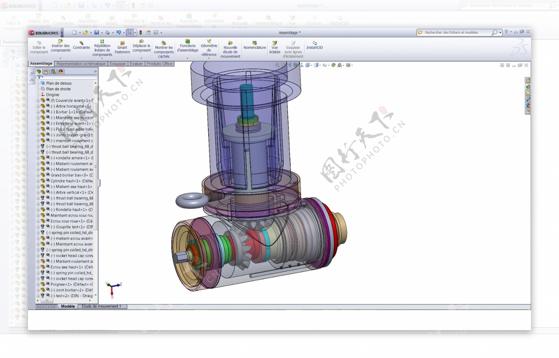Click Nouvelle étude de mouvement
This screenshot has height=358, width=559.
coord(230,49)
